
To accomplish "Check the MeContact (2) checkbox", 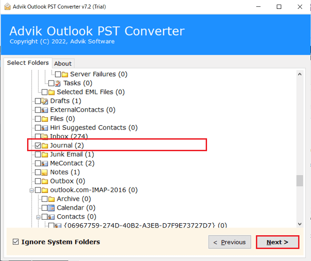I will 38,164.
